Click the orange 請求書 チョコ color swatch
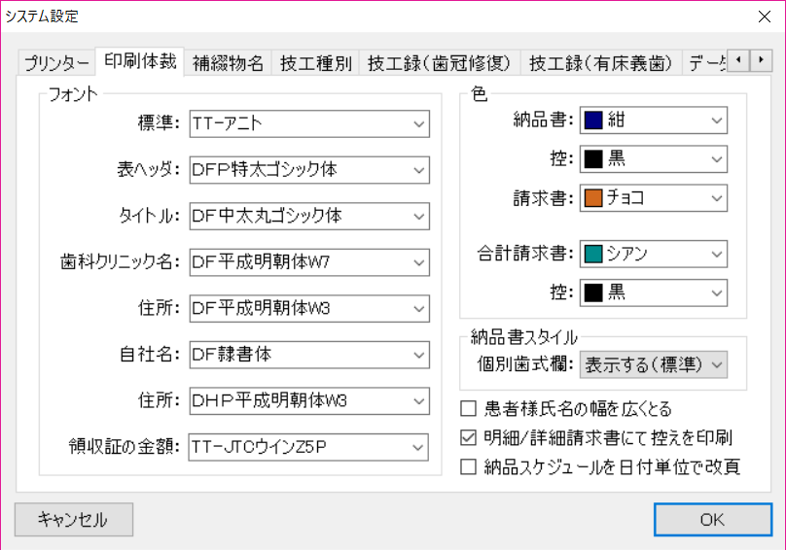The width and height of the screenshot is (786, 550). point(594,198)
